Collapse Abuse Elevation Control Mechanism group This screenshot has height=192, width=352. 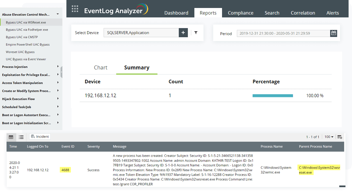point(58,14)
